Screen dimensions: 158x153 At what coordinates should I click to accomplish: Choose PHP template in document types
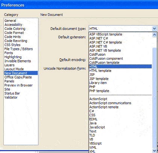[99, 91]
